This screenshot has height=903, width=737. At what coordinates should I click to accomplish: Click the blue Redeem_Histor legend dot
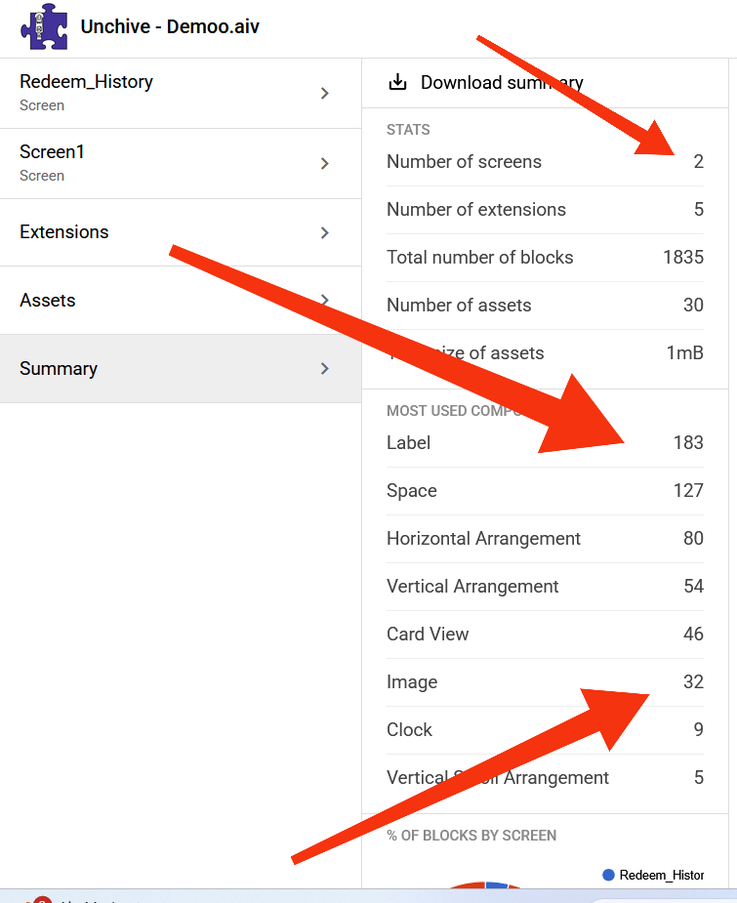609,876
